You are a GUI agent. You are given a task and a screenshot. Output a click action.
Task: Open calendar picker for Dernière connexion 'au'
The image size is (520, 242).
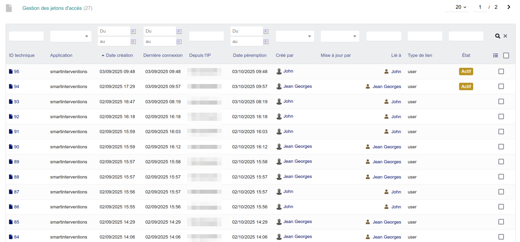179,42
